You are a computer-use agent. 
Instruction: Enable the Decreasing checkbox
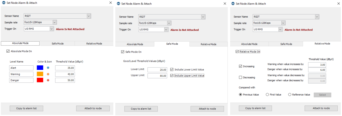(x=241, y=77)
